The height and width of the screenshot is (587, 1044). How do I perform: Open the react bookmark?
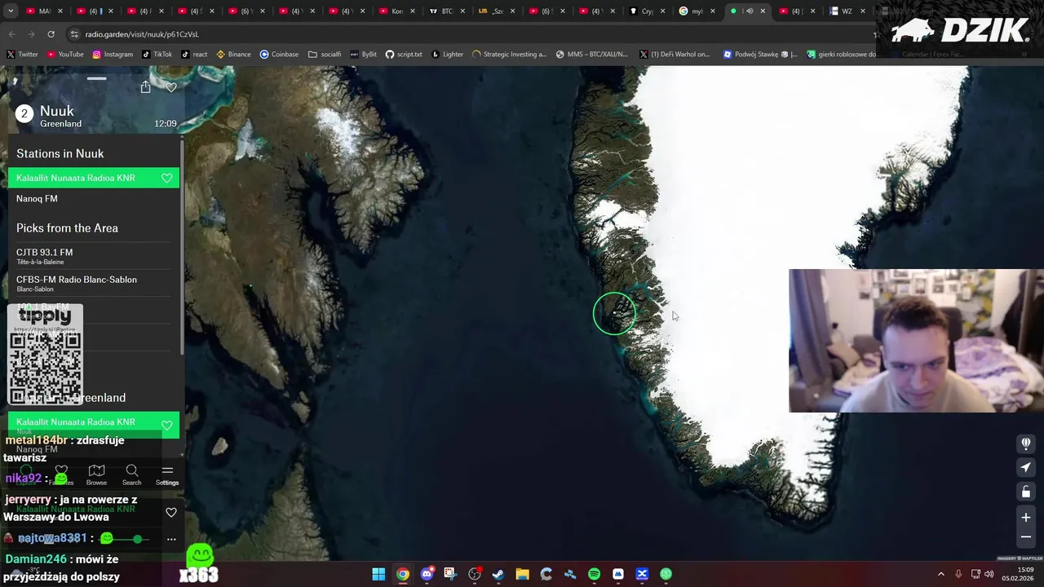coord(194,55)
